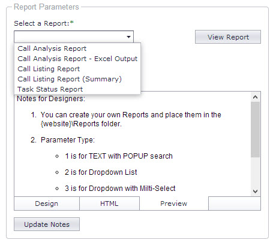Click the scroll up arrow in notes

[255, 97]
